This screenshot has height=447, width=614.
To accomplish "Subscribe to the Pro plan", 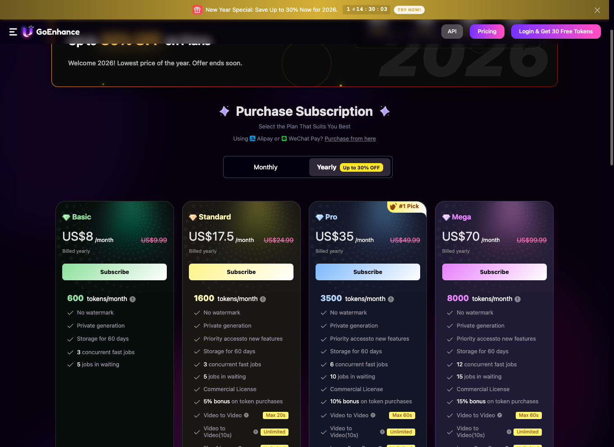I will click(x=367, y=272).
